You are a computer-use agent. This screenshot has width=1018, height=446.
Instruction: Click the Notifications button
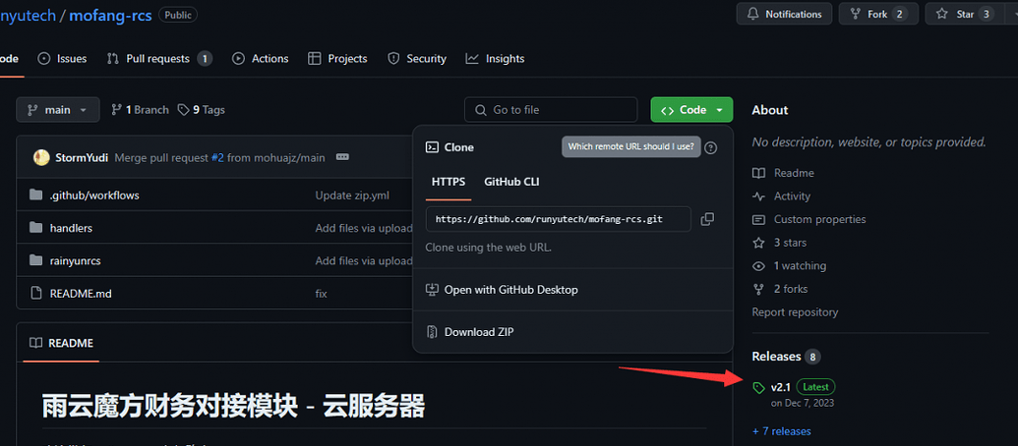tap(784, 14)
